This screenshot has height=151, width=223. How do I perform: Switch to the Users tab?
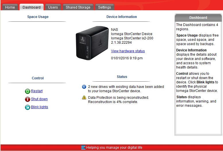(x=53, y=7)
